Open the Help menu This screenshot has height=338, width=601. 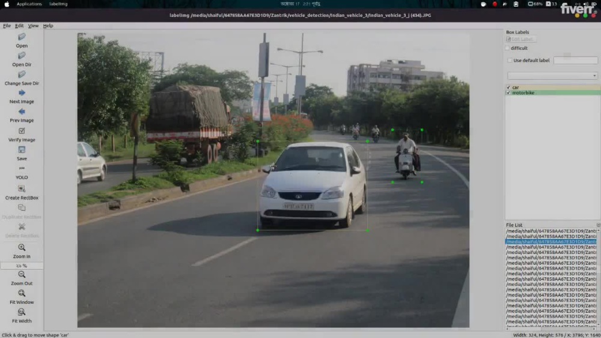point(48,26)
